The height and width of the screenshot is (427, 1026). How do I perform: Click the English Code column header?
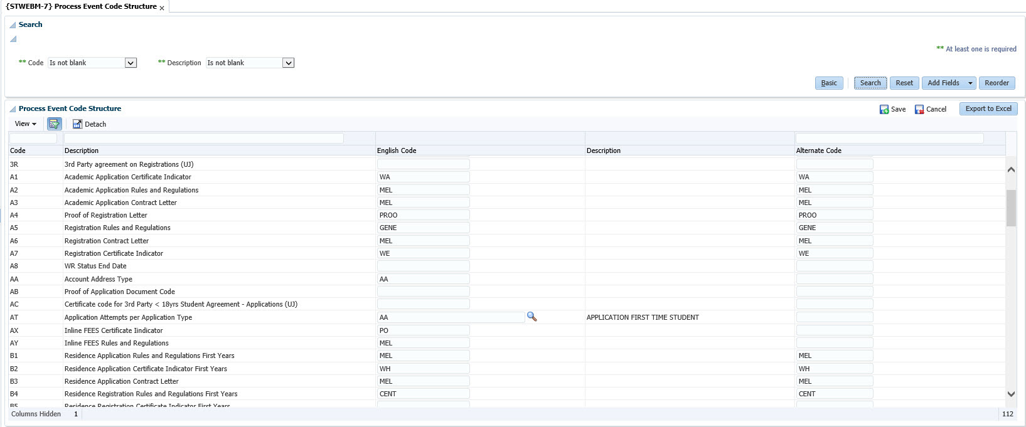pyautogui.click(x=397, y=150)
